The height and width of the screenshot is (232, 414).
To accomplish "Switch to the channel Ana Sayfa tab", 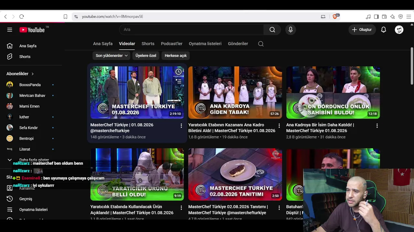I will click(103, 44).
